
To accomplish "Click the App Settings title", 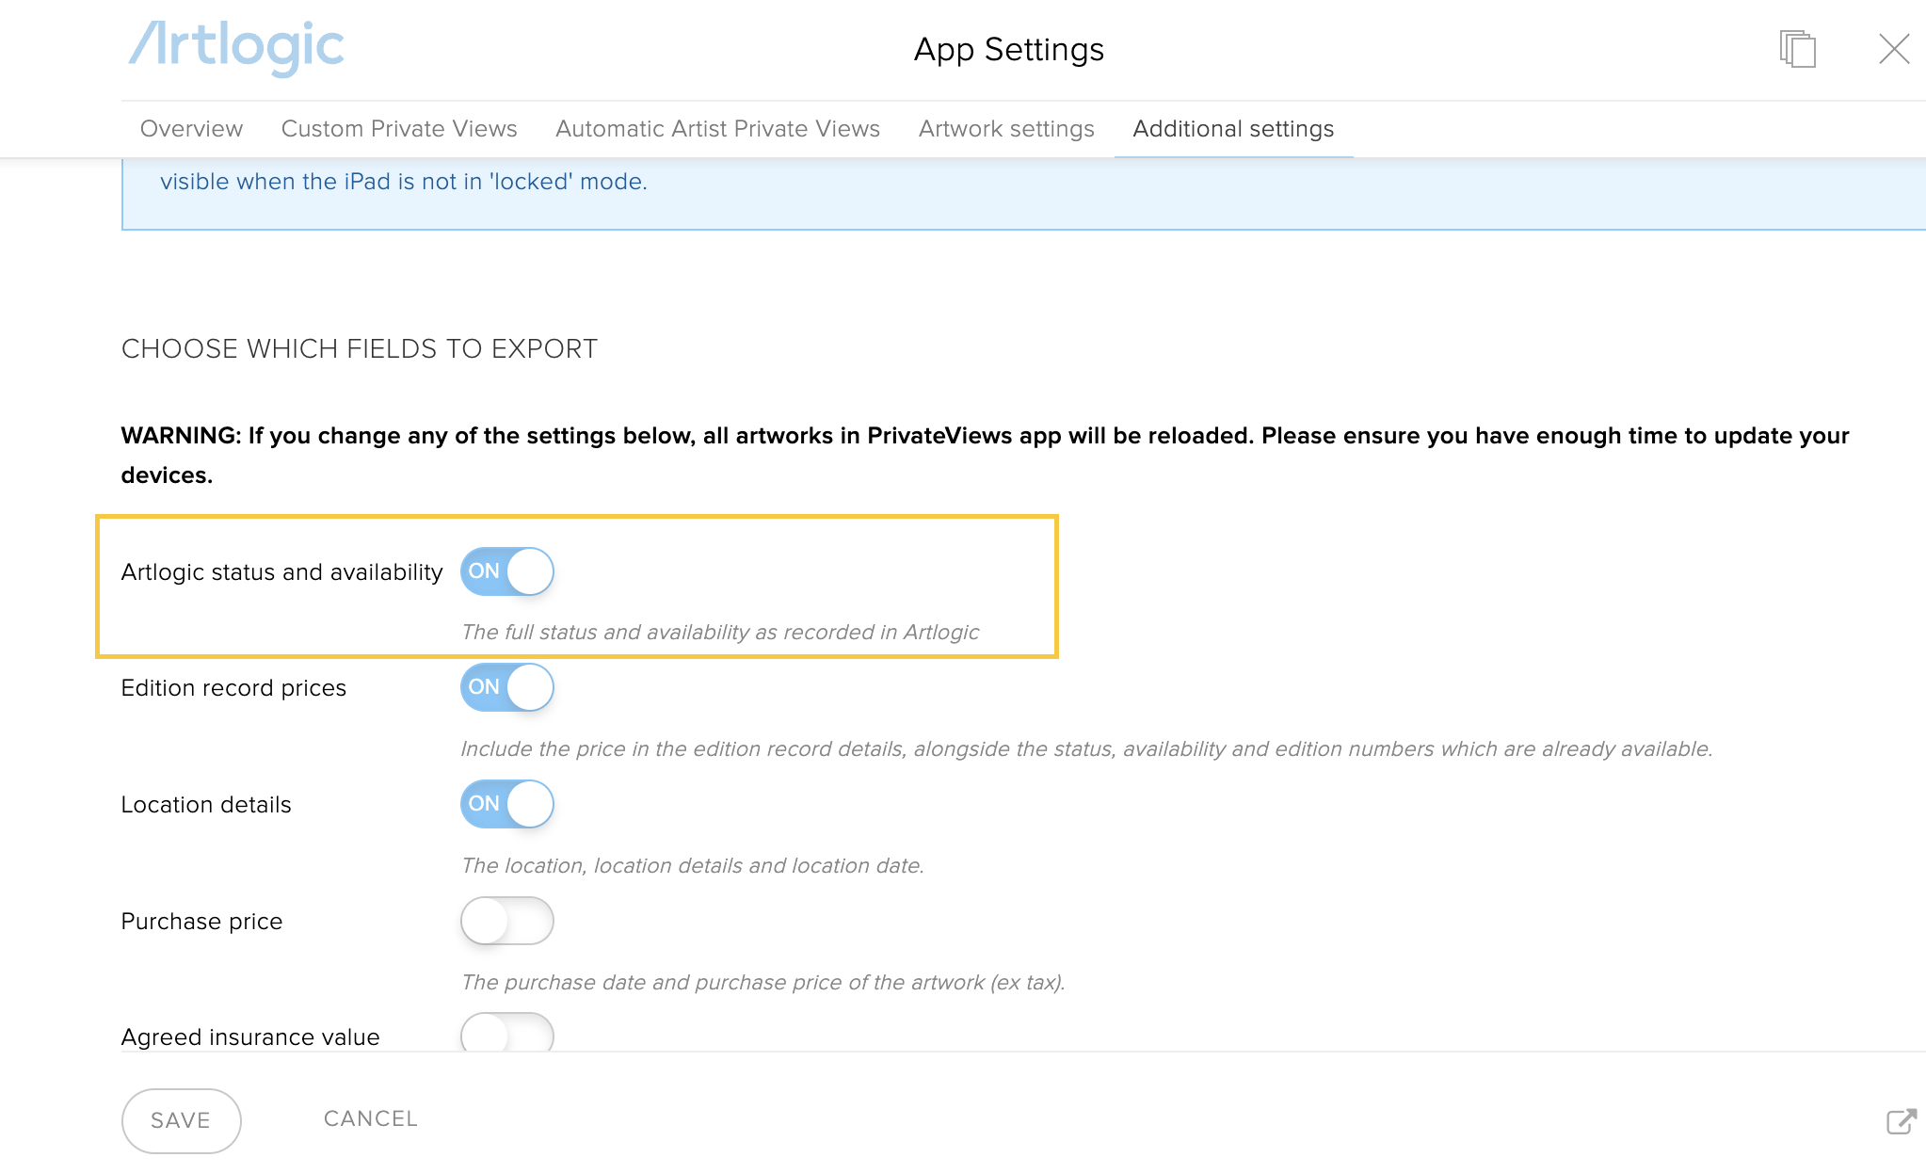I will click(1009, 49).
